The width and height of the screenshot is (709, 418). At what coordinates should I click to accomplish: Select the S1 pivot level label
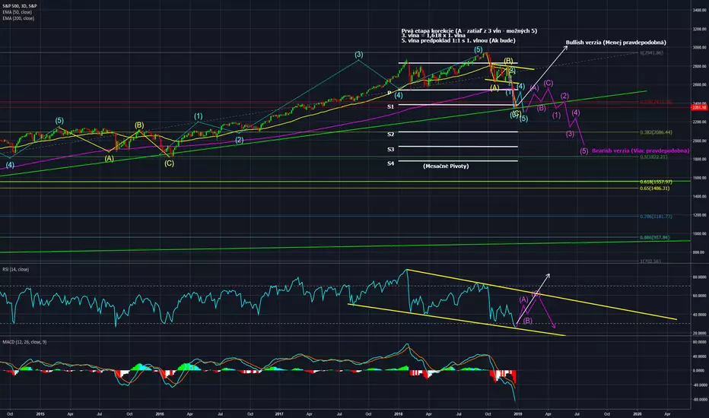point(391,106)
